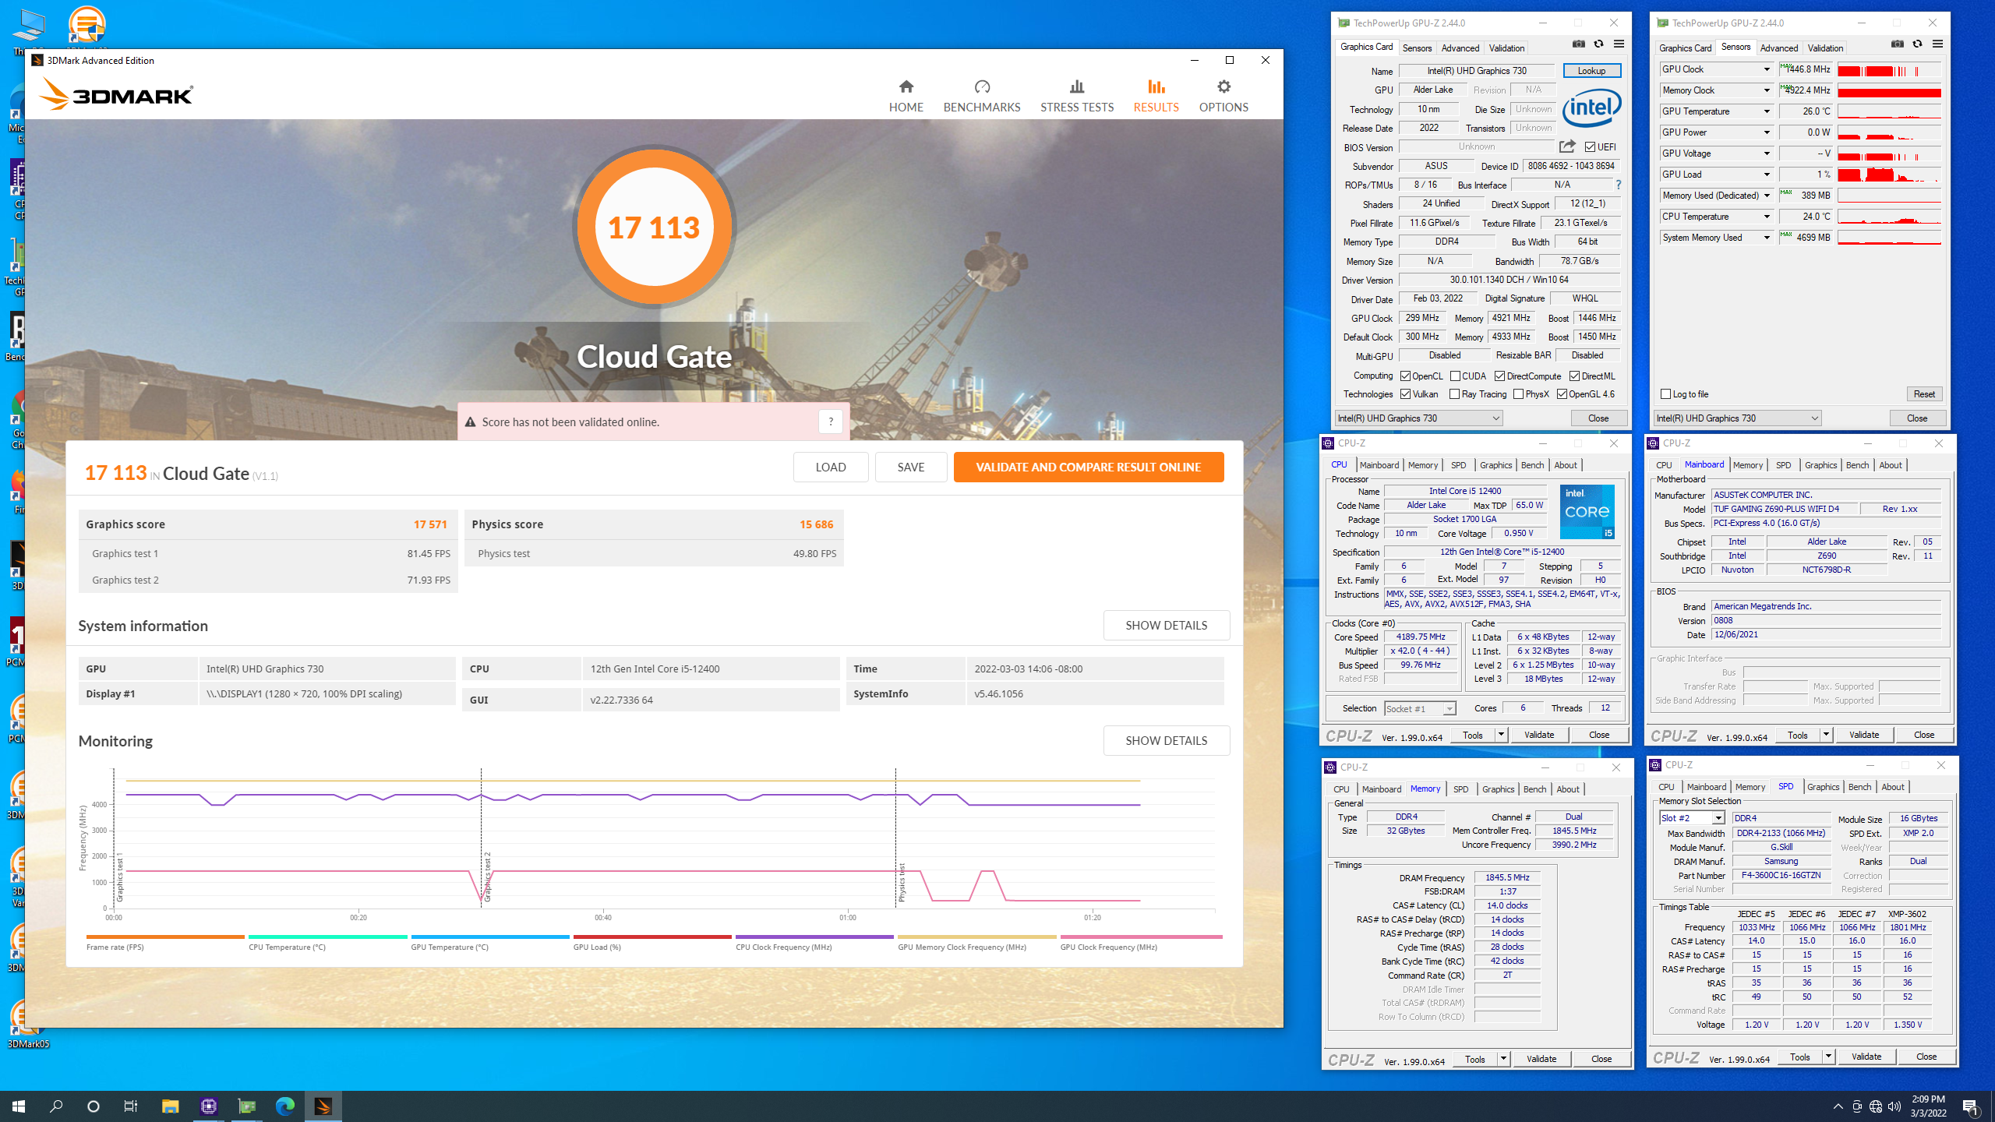This screenshot has height=1122, width=1995.
Task: Switch to CPU-Z taskbar icon
Action: [x=208, y=1106]
